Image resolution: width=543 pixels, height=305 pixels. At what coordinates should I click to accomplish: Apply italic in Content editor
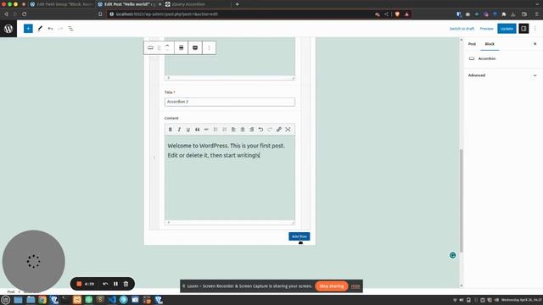[x=179, y=130]
